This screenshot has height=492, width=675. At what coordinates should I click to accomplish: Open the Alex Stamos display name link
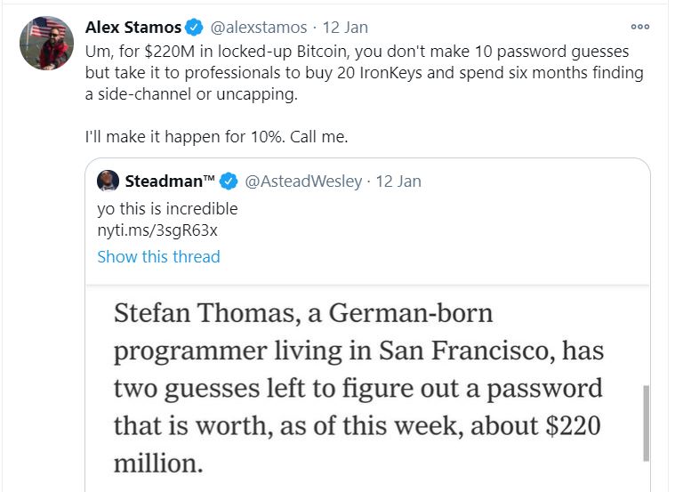pyautogui.click(x=133, y=28)
